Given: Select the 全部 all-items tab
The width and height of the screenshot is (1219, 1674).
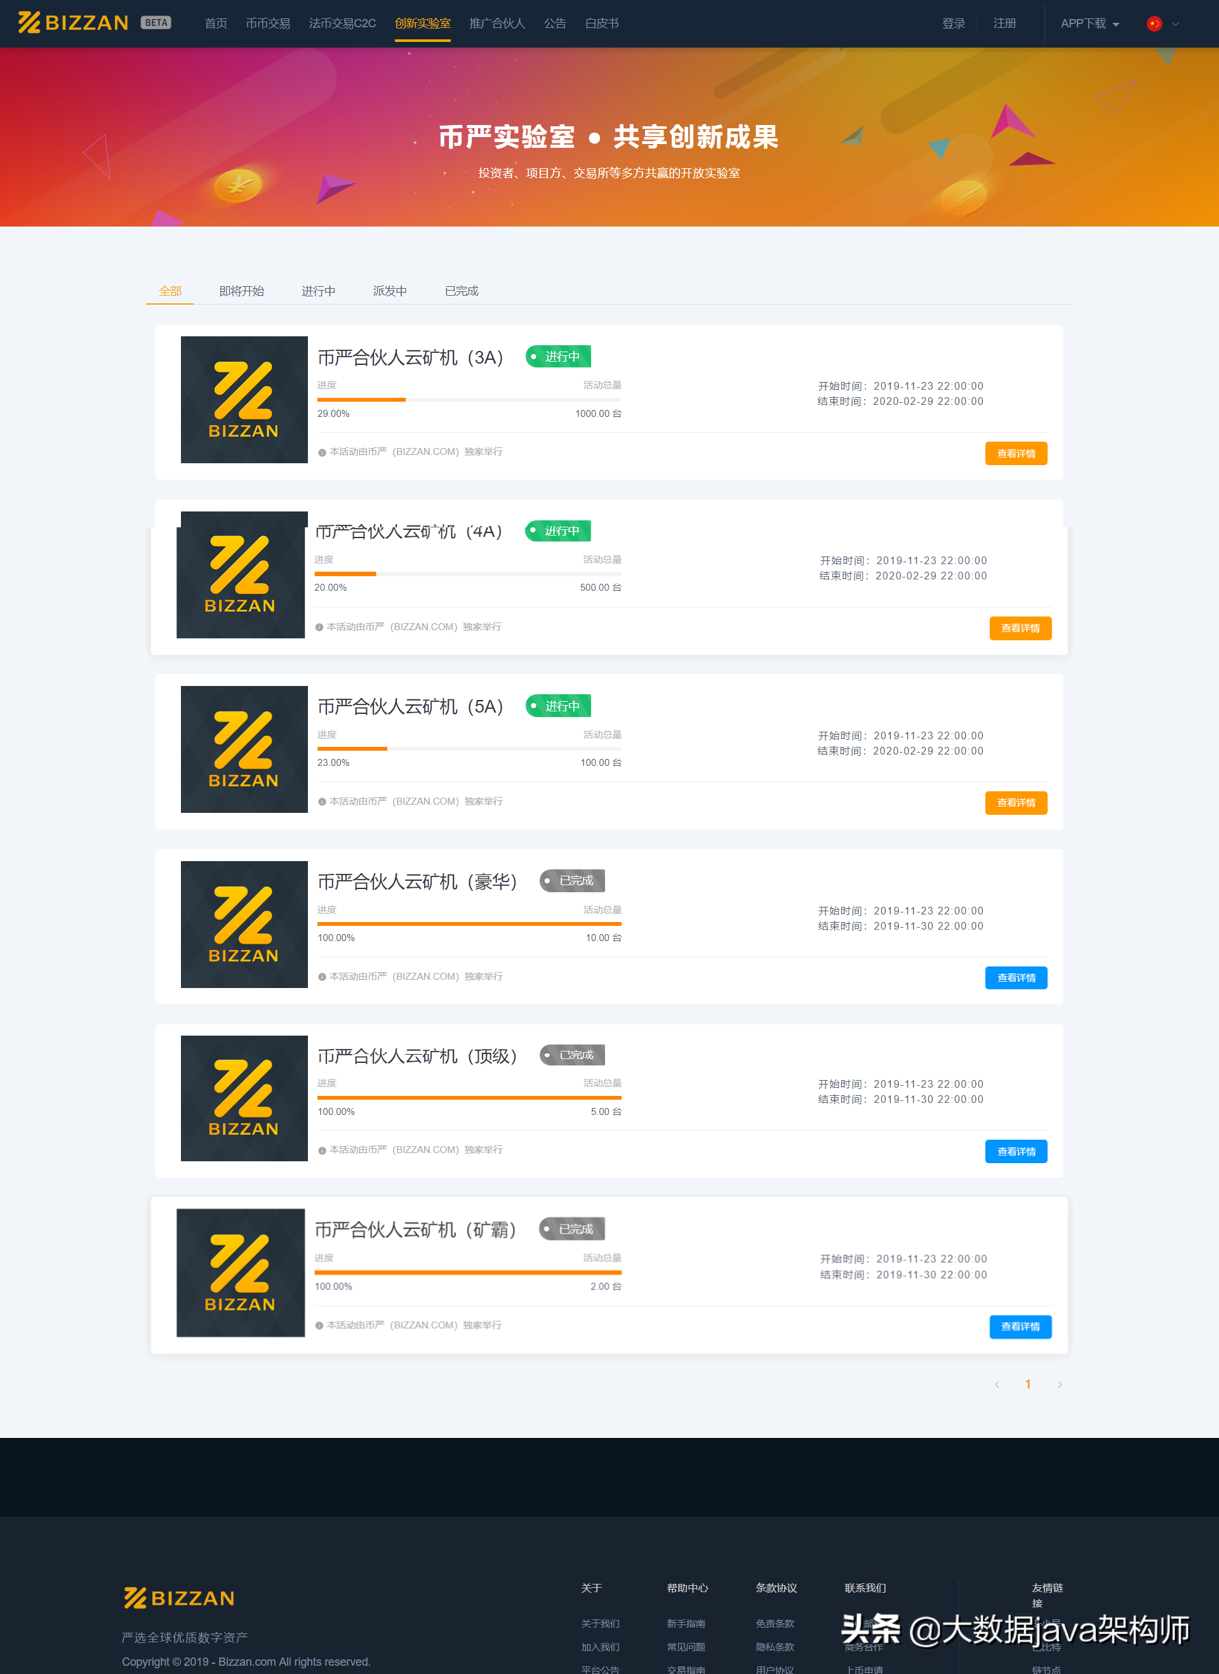Looking at the screenshot, I should tap(169, 290).
